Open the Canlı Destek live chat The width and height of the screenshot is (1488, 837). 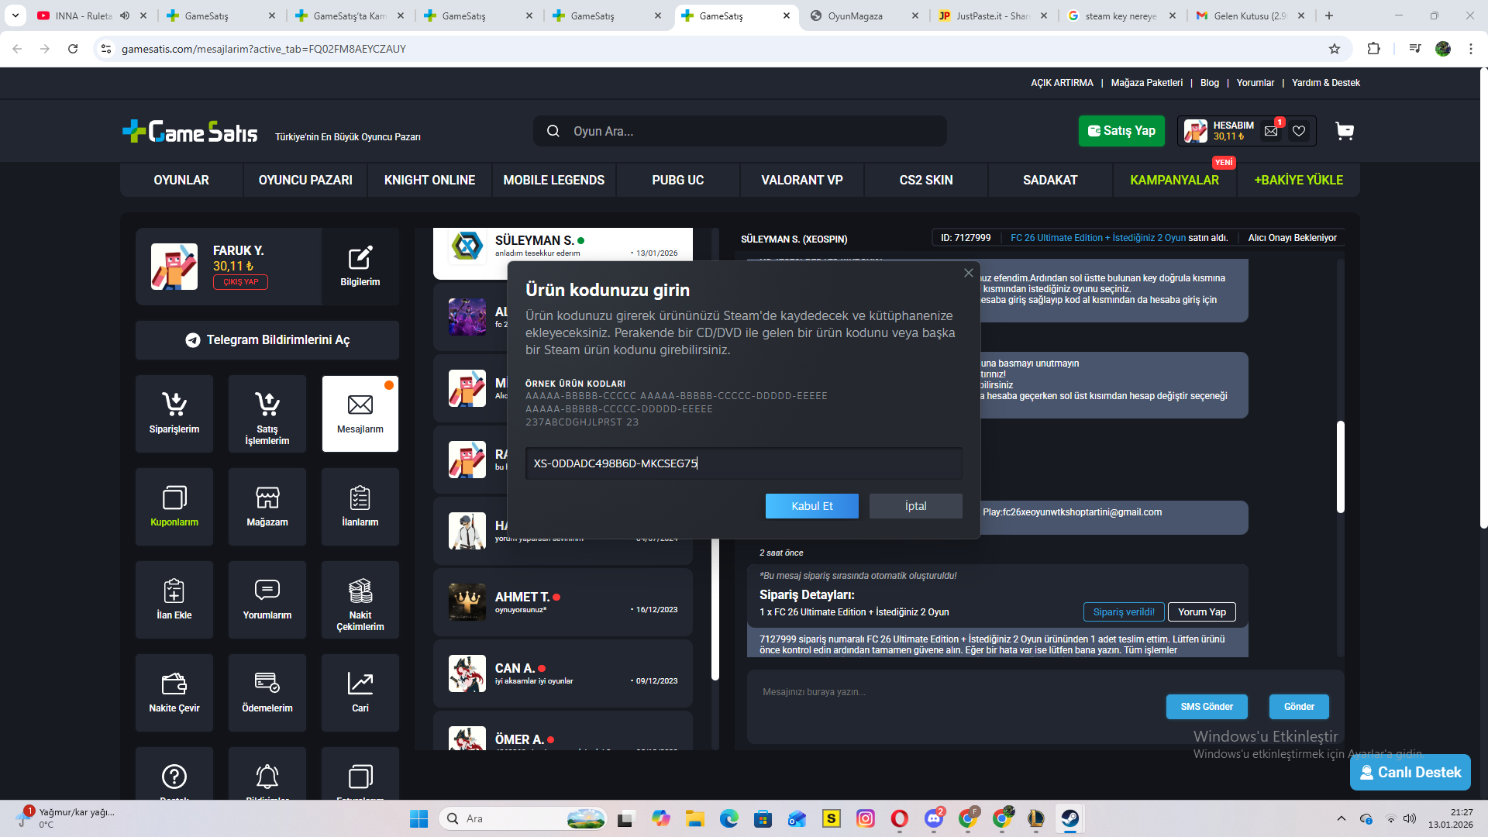pos(1410,773)
